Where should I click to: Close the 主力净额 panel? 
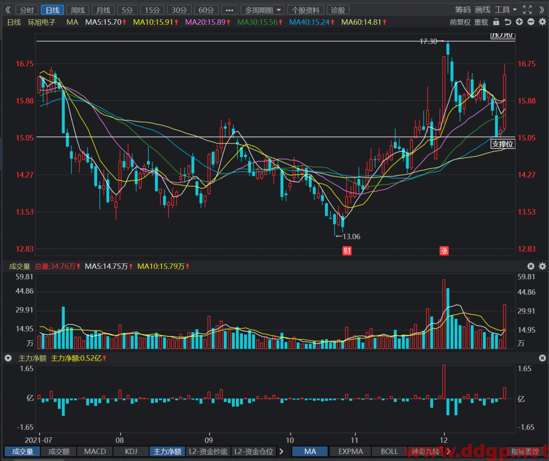(543, 358)
